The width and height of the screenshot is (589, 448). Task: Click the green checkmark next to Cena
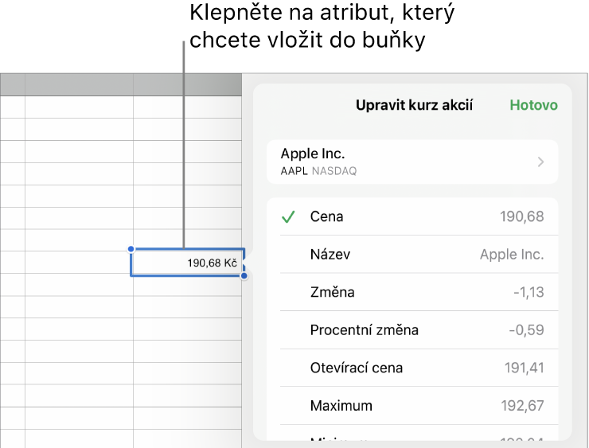coord(288,216)
